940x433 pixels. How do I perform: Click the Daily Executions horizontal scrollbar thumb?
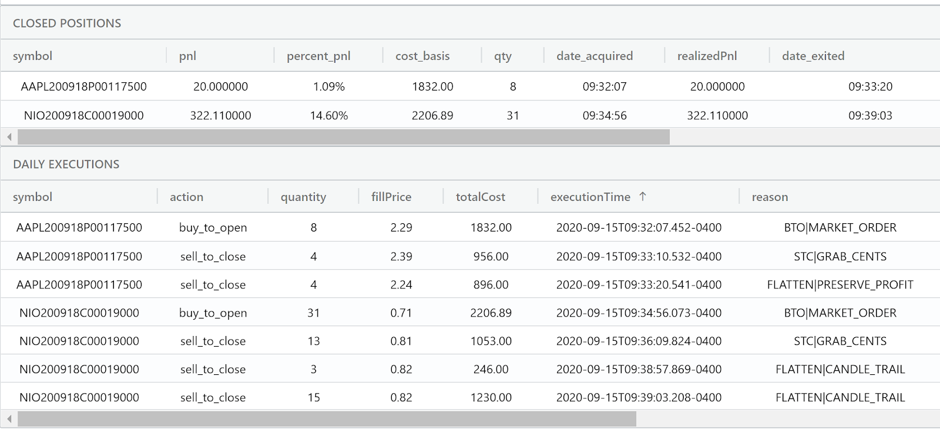[x=327, y=419]
